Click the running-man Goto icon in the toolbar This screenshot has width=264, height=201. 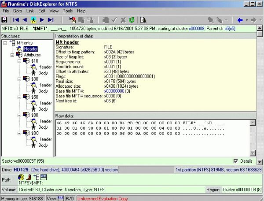point(33,20)
